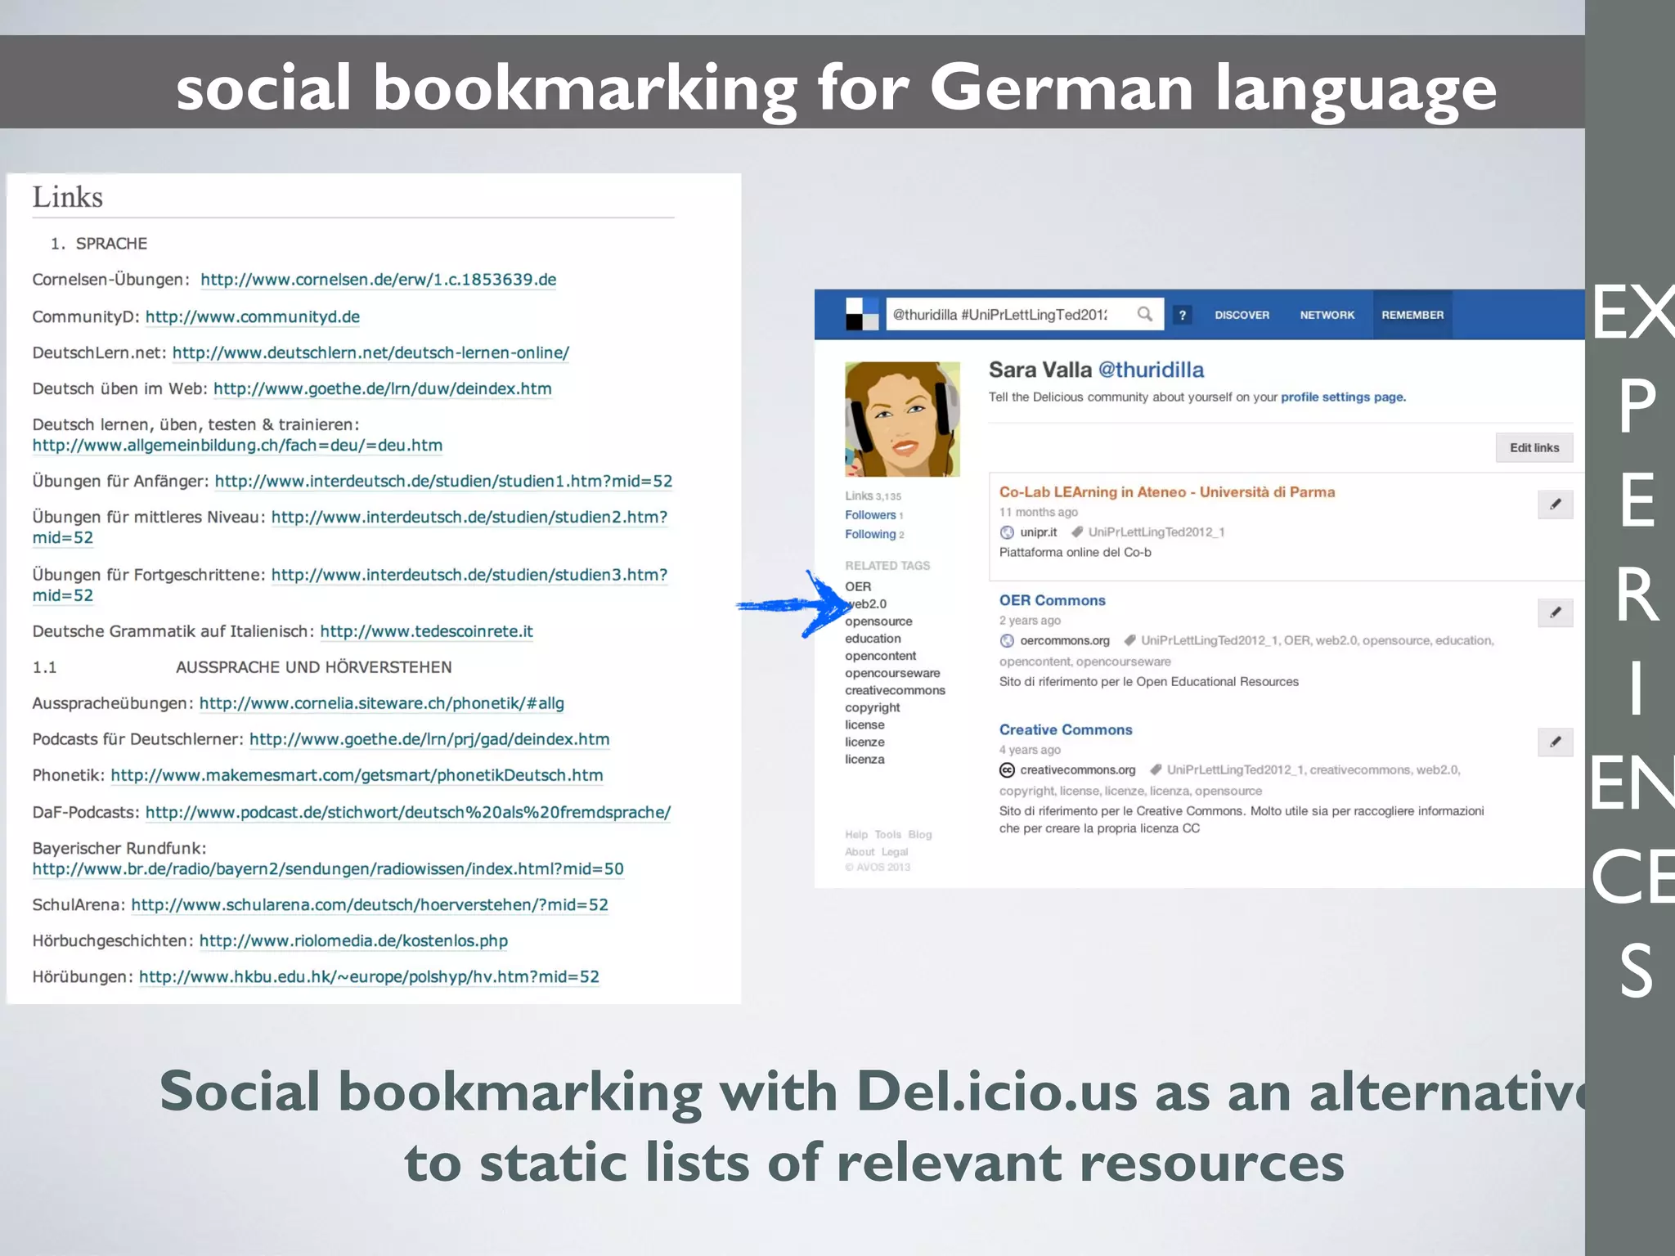Screen dimensions: 1675x1256
Task: Open the schularena.com hoerverstehen link
Action: pos(370,905)
